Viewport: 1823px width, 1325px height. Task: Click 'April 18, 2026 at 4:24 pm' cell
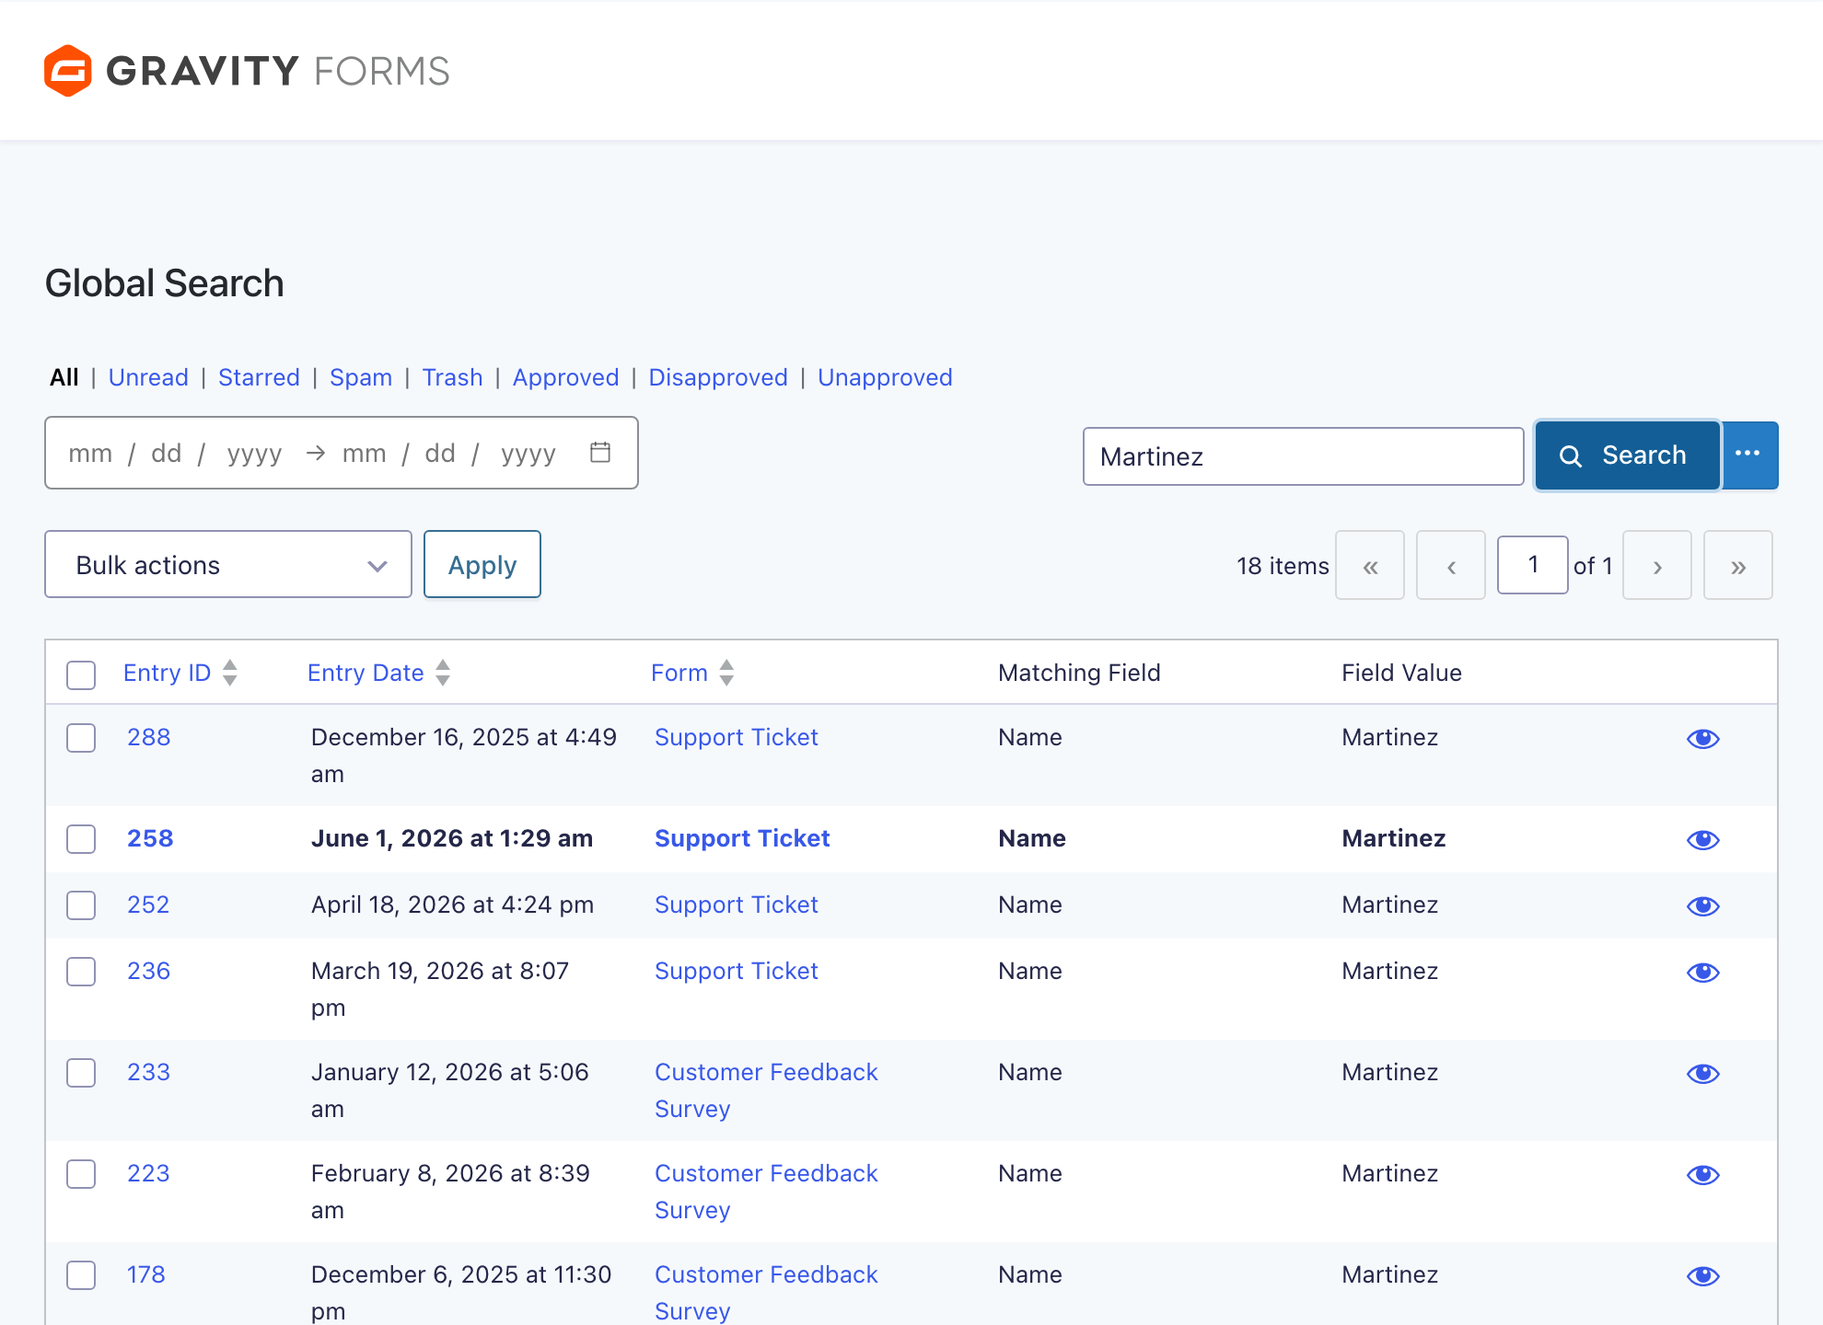tap(452, 904)
